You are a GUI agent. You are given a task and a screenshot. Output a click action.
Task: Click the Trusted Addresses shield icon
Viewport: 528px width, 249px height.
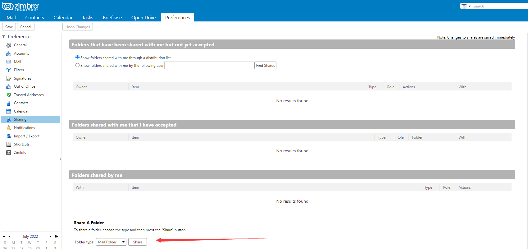point(9,95)
